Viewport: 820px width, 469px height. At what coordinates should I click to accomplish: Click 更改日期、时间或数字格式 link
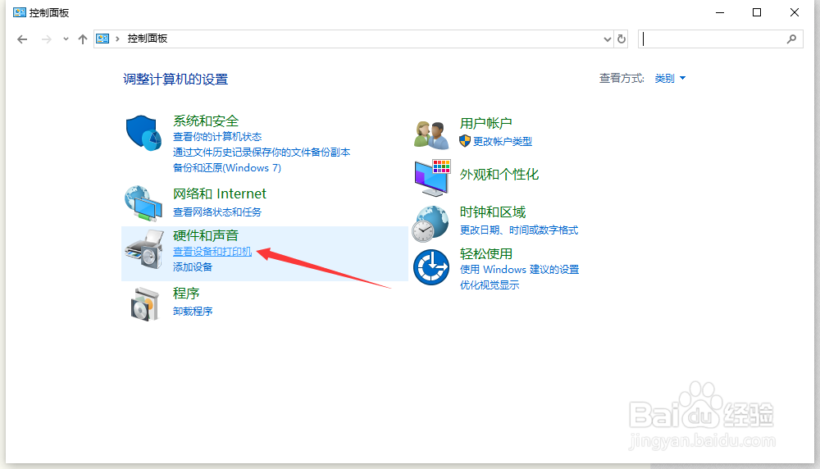519,230
